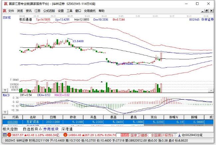216x145 pixels.
Task: Click the 13.8400 high price marker
Action: [78, 41]
